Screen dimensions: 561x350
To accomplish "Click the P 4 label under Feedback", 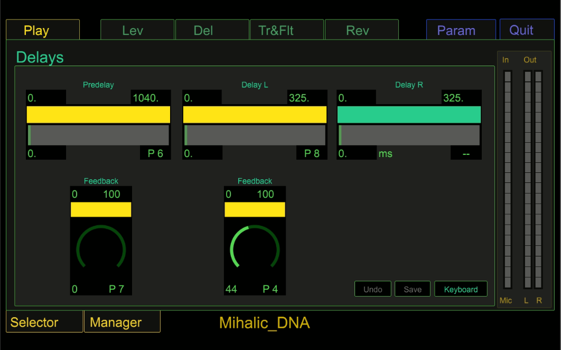I will (270, 289).
